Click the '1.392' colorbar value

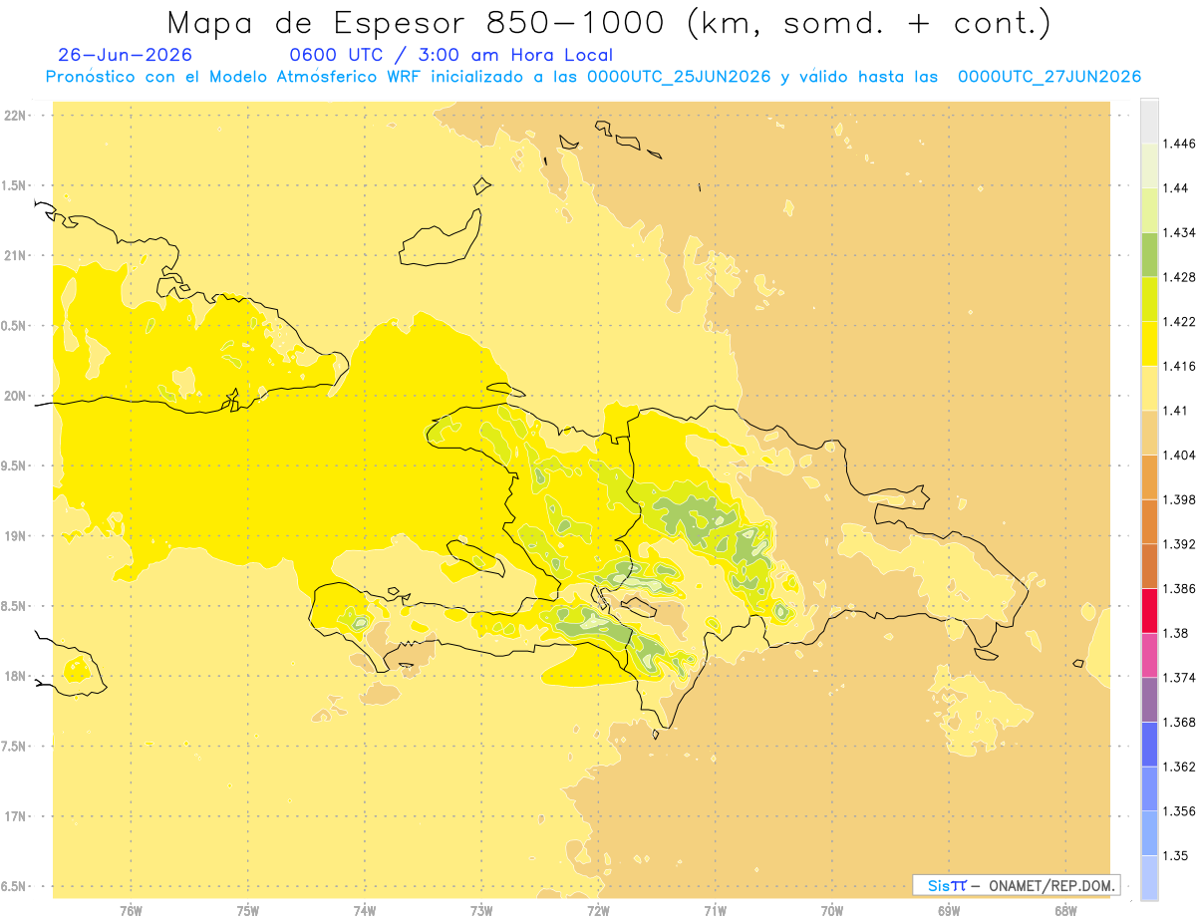pos(1180,544)
